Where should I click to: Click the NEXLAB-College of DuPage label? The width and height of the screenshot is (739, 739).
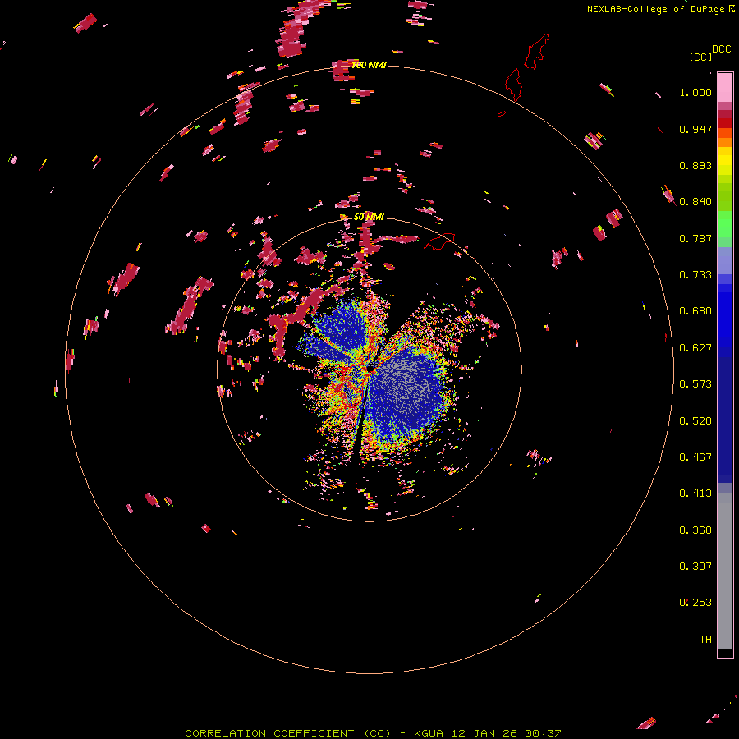(655, 9)
